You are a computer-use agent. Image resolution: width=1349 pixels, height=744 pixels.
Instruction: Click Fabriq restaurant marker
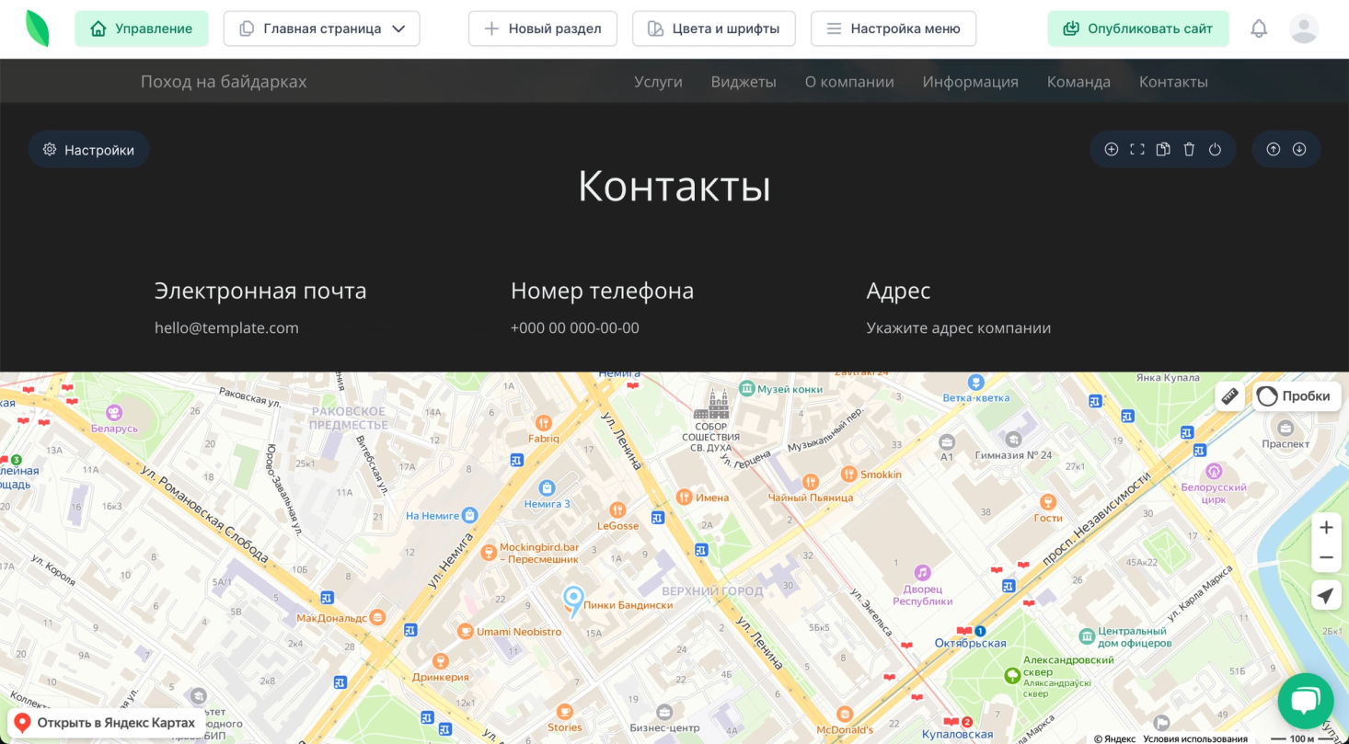[544, 423]
